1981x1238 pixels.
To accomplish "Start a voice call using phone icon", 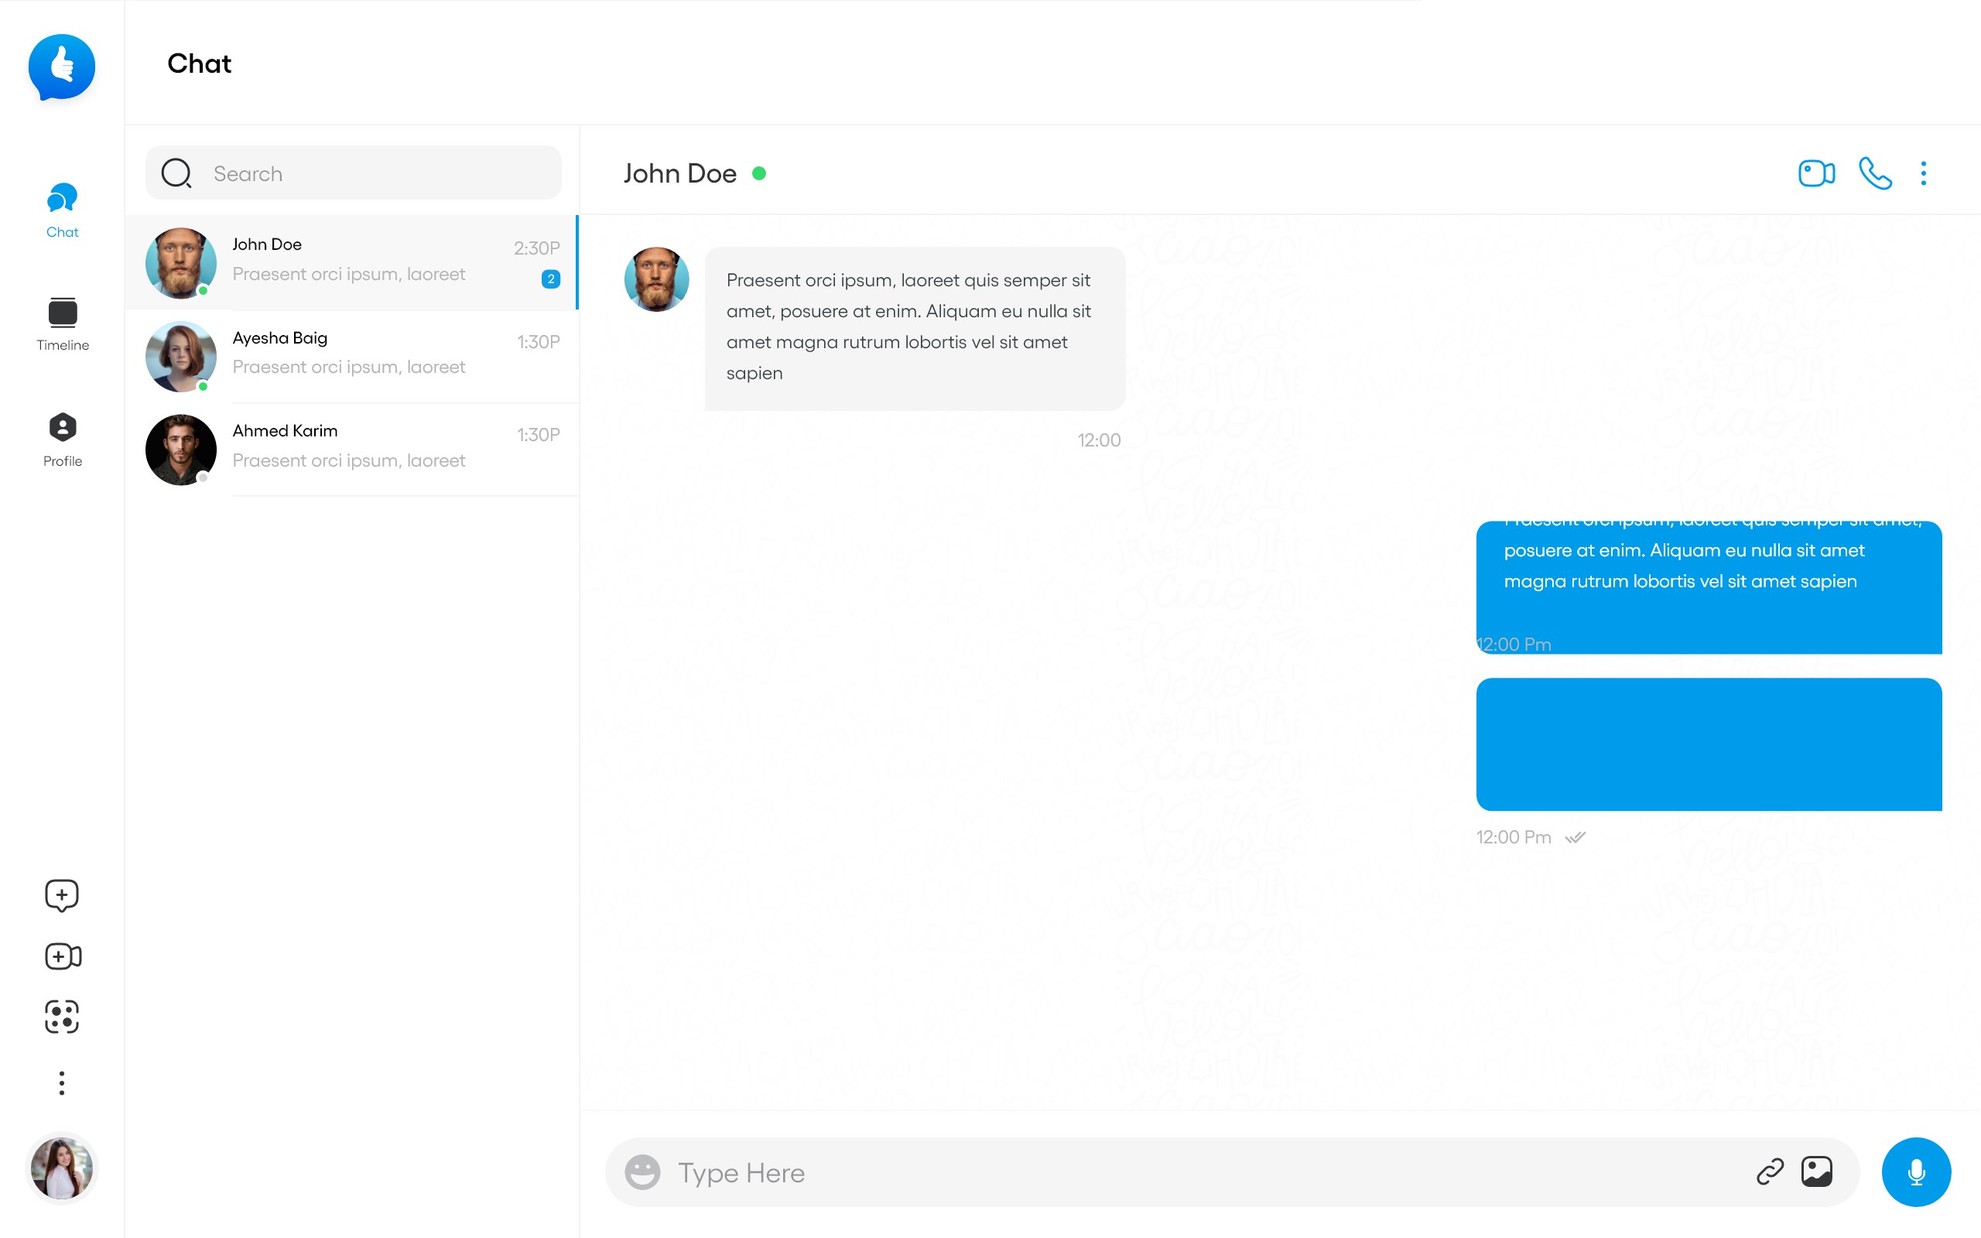I will pyautogui.click(x=1874, y=173).
